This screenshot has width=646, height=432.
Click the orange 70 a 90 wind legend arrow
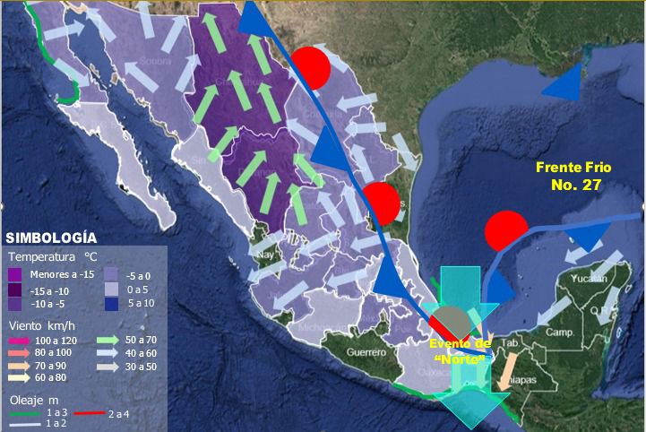point(18,366)
